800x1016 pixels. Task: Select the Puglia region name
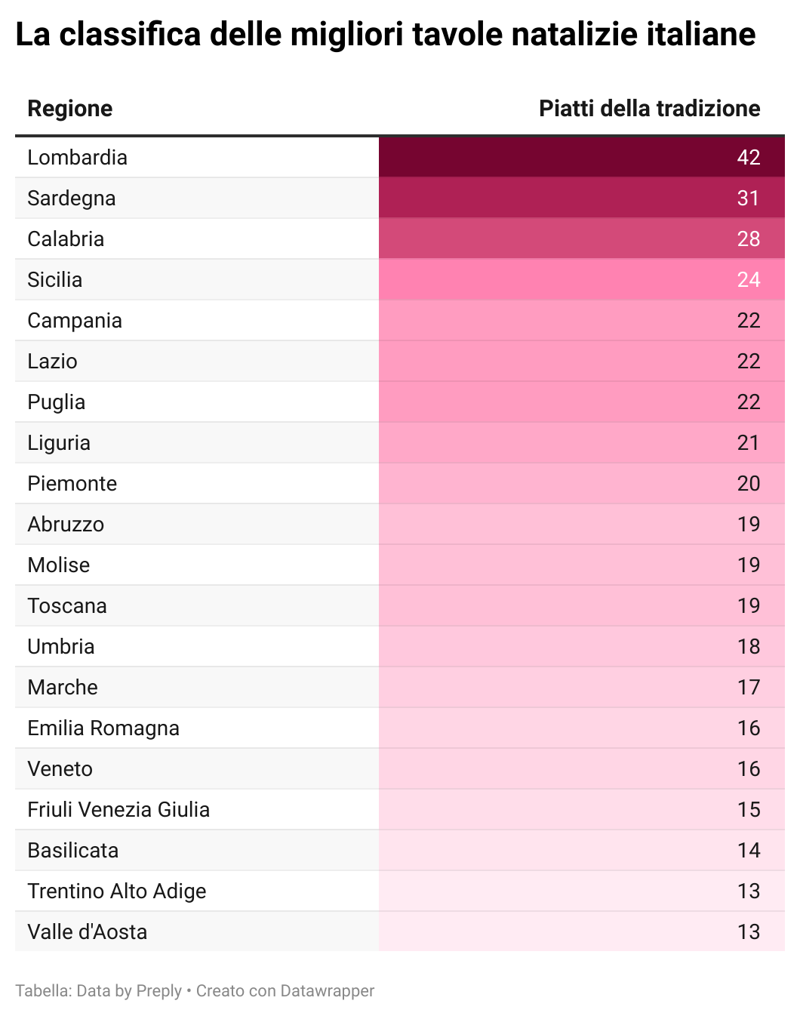coord(56,402)
